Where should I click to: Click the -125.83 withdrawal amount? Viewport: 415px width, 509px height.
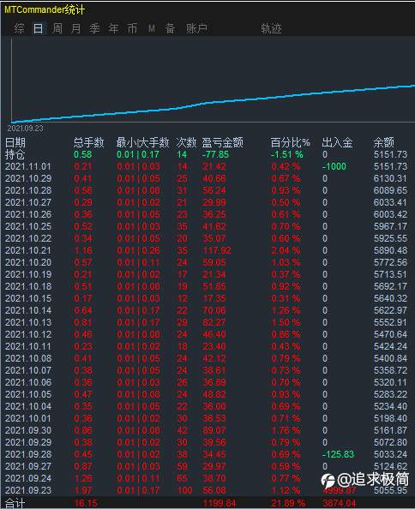point(338,454)
